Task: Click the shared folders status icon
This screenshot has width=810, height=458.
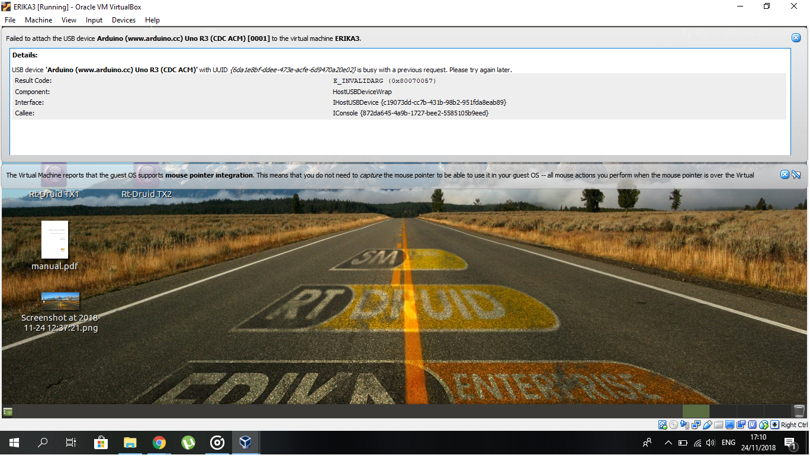Action: pyautogui.click(x=719, y=425)
